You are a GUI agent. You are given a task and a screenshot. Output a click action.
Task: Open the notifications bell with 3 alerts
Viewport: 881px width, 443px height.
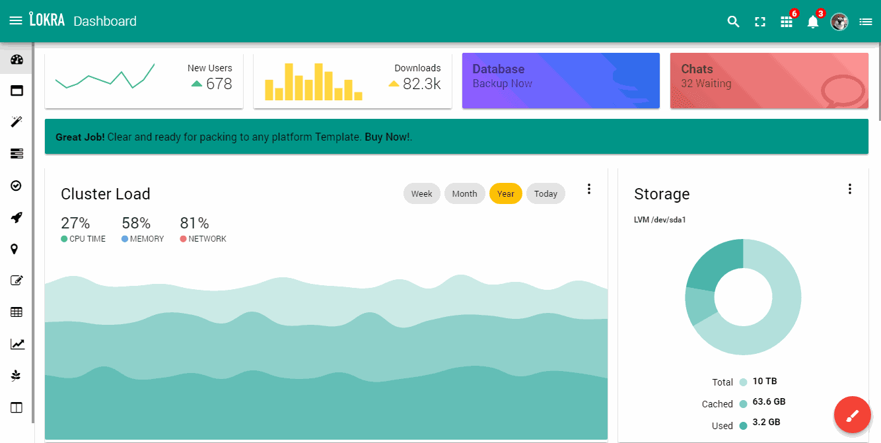[812, 21]
